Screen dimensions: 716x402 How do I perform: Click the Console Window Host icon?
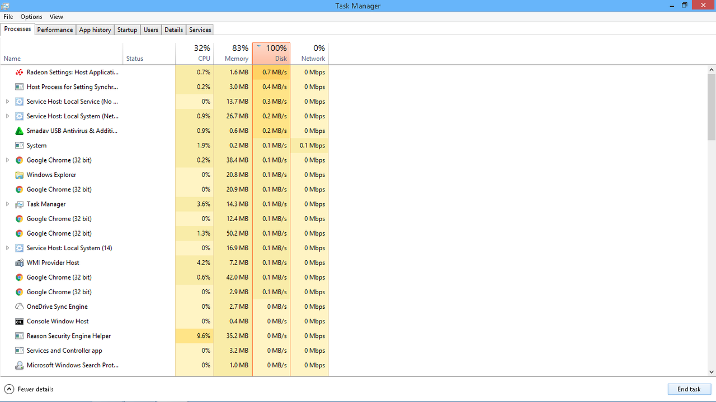click(19, 321)
